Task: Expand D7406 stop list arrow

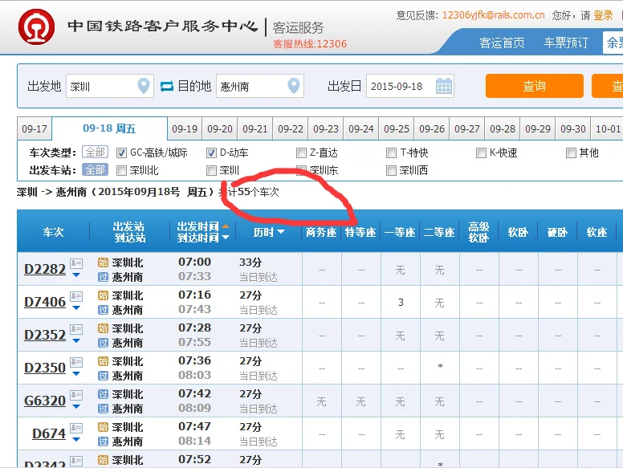Action: pyautogui.click(x=76, y=308)
